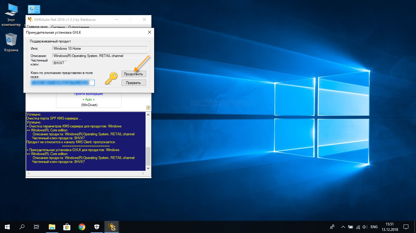The width and height of the screenshot is (416, 233).
Task: Click log line "Продукт не относится к каналу KMS Client: пропускается."
Action: click(x=71, y=142)
